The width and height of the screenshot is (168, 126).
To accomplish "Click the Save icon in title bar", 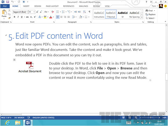I will pos(8,2).
